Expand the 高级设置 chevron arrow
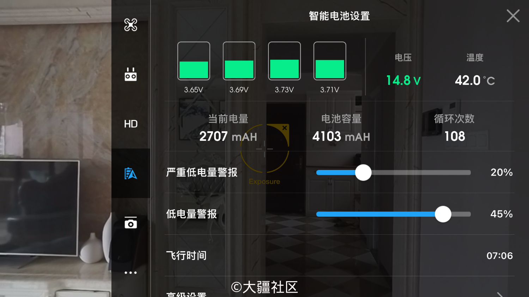The image size is (529, 297). pos(500,294)
